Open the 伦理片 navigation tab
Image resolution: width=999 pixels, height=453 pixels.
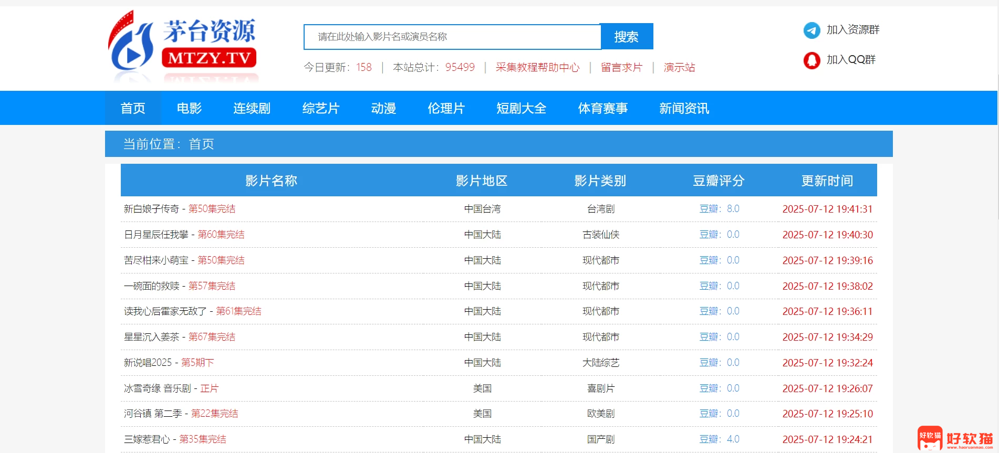446,108
